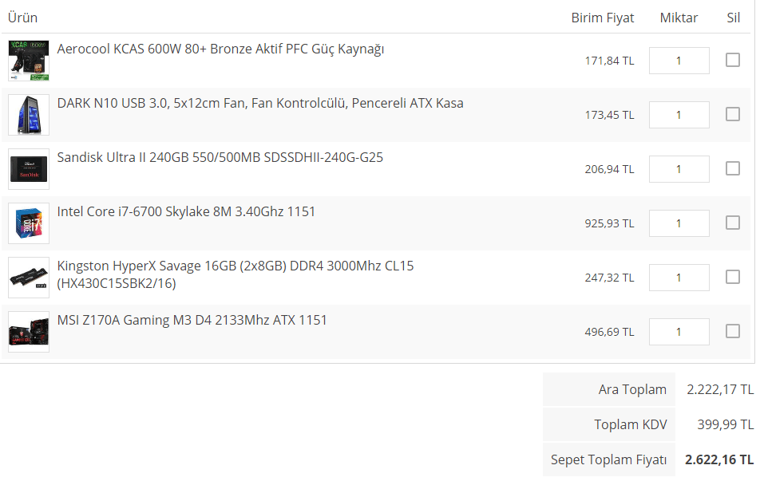Select the delete checkbox for Intel Core i7-6700

732,223
